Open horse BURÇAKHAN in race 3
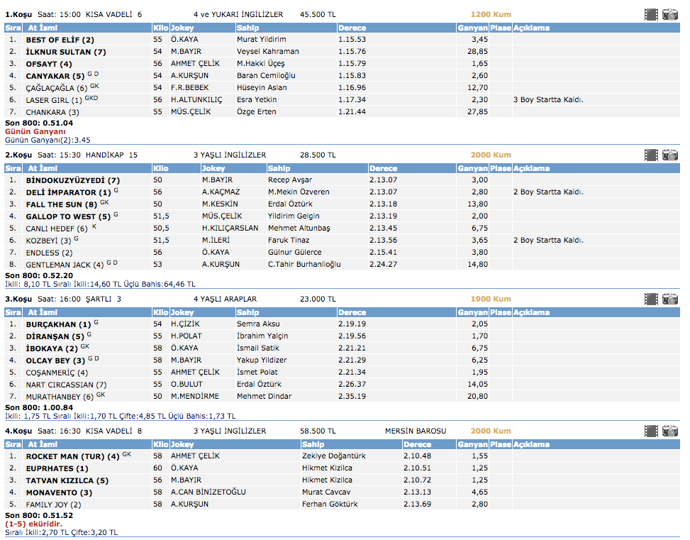 (x=55, y=324)
